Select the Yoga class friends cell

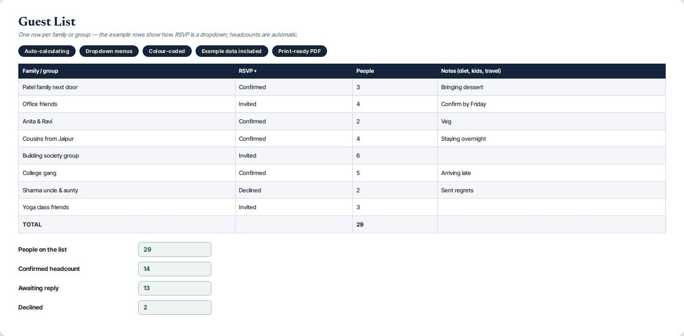[x=127, y=207]
